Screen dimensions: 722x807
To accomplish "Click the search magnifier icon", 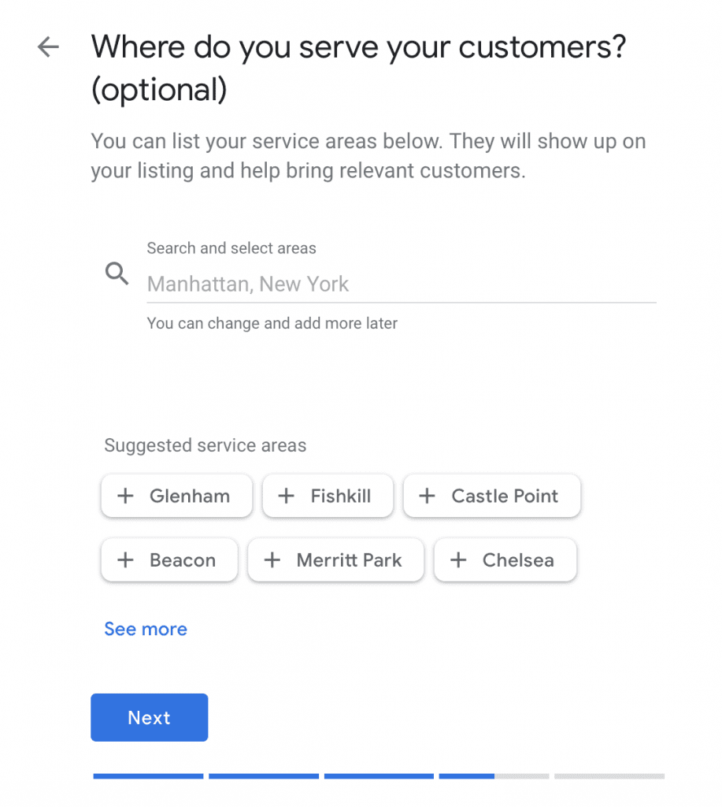I will 117,273.
